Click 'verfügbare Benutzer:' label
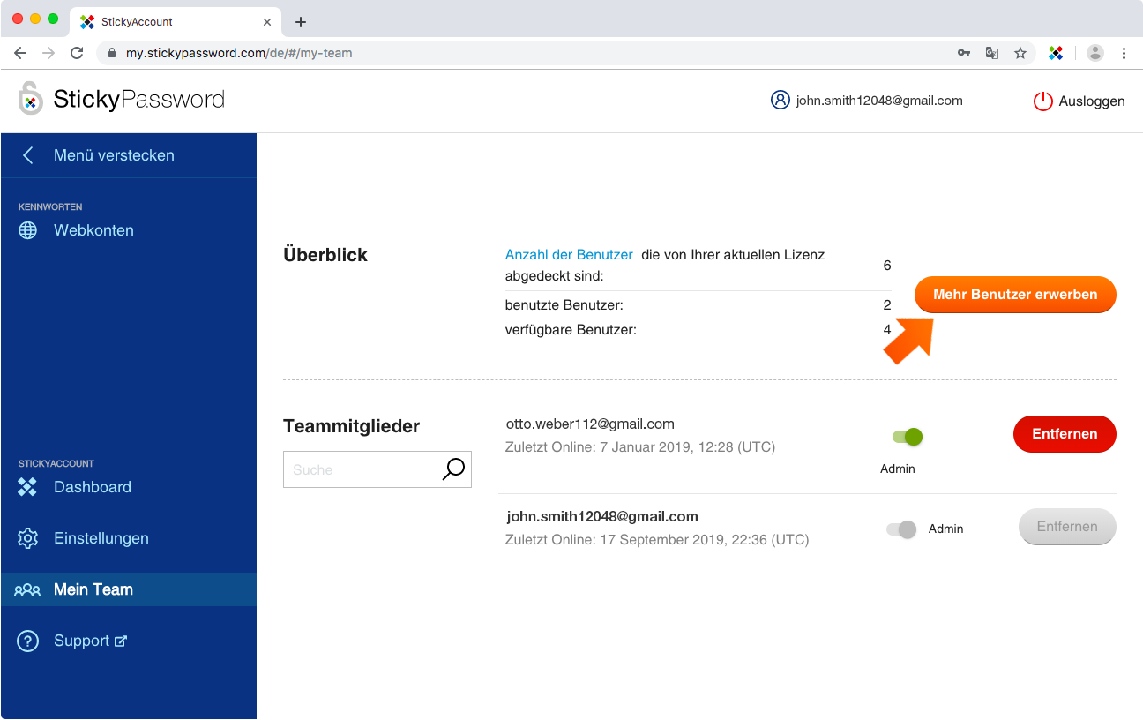1143x720 pixels. 571,330
